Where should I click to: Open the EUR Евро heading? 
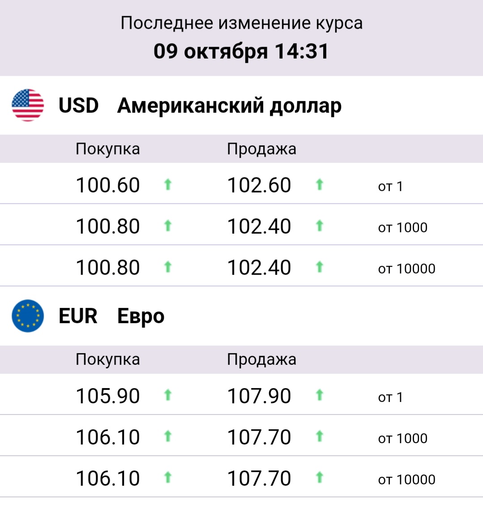tap(111, 316)
